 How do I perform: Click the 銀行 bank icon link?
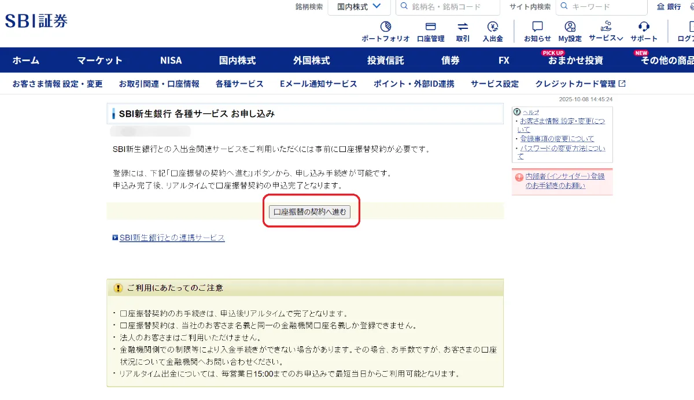click(669, 7)
